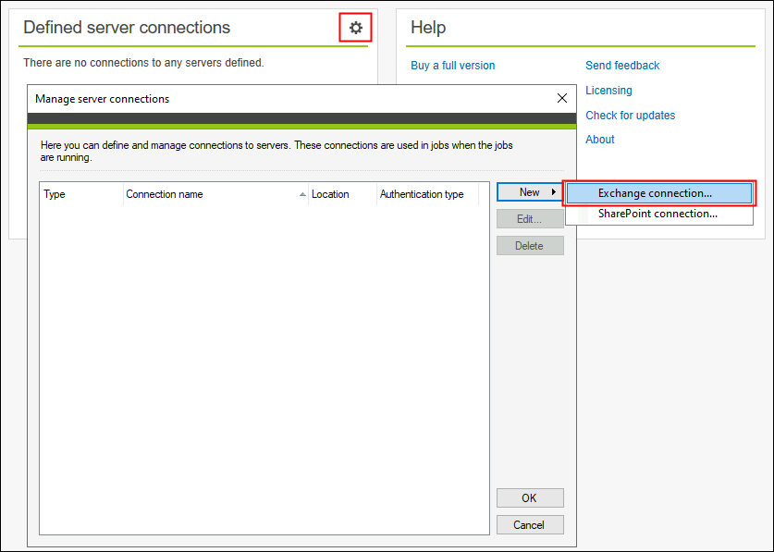Open the About link in Help
The width and height of the screenshot is (774, 552).
click(600, 140)
